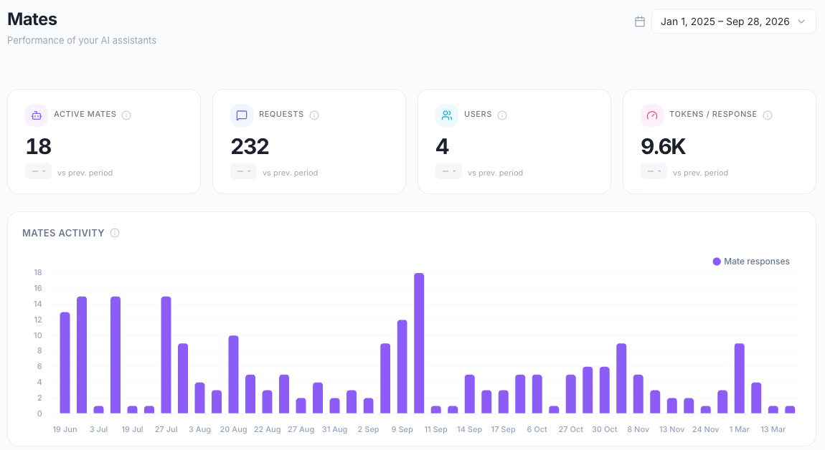Click the 27 Jul axis label
This screenshot has height=450, width=825.
166,429
